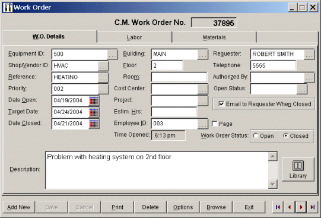Click the Print button
The height and width of the screenshot is (218, 321).
[117, 207]
